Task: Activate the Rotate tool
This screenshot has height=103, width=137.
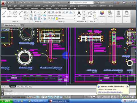Action: (35, 12)
